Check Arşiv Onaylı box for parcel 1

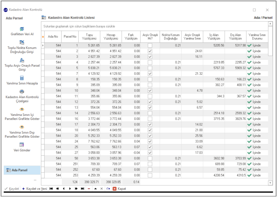150,45
